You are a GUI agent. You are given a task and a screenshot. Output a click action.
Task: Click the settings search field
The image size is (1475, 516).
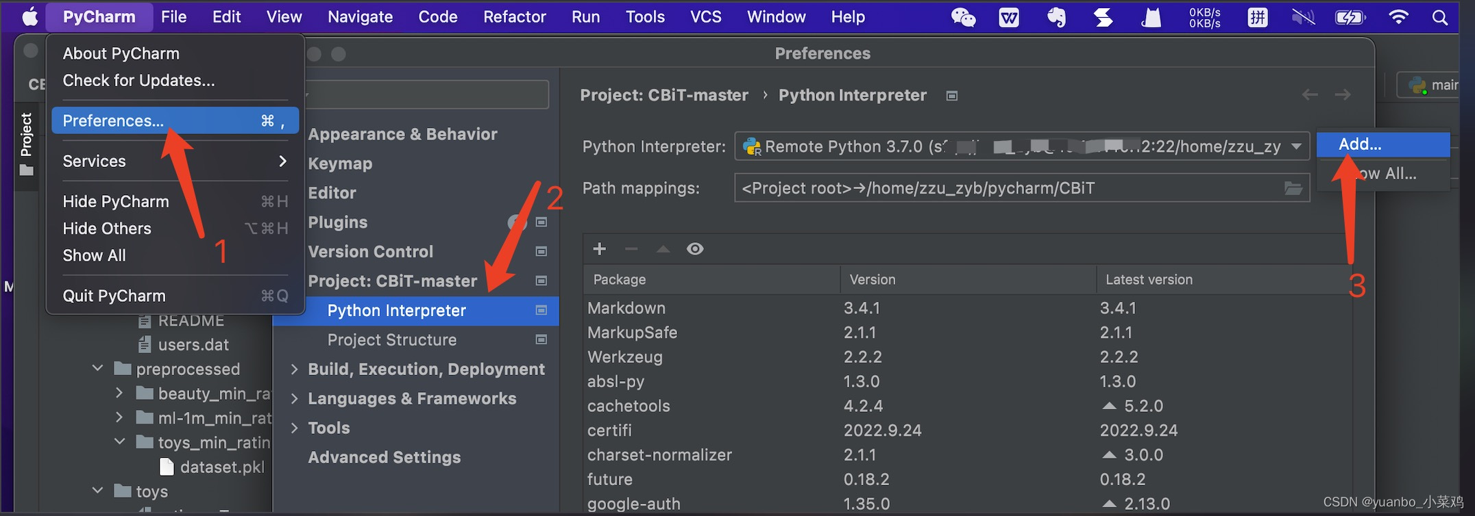tap(427, 94)
